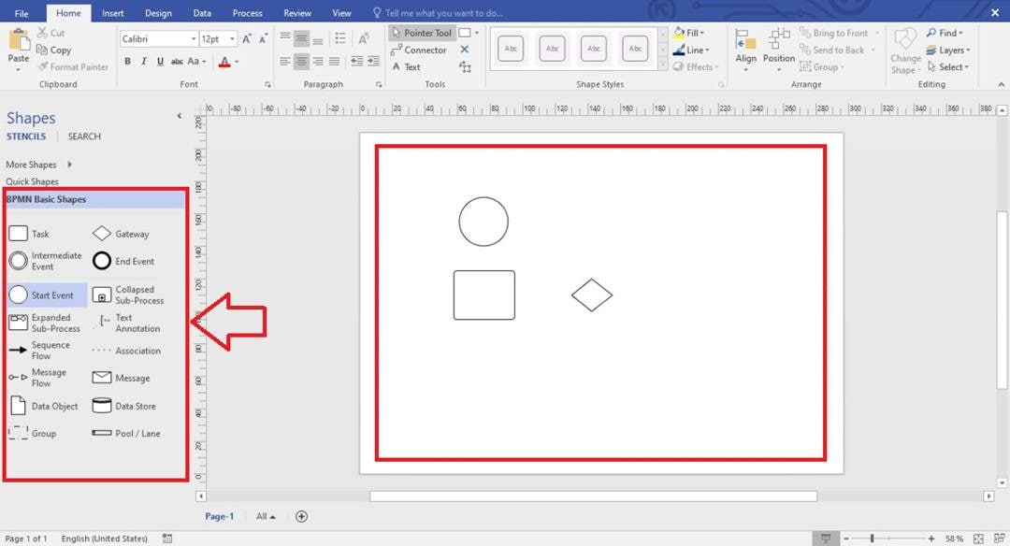
Task: Open the Design ribbon tab
Action: (x=158, y=12)
